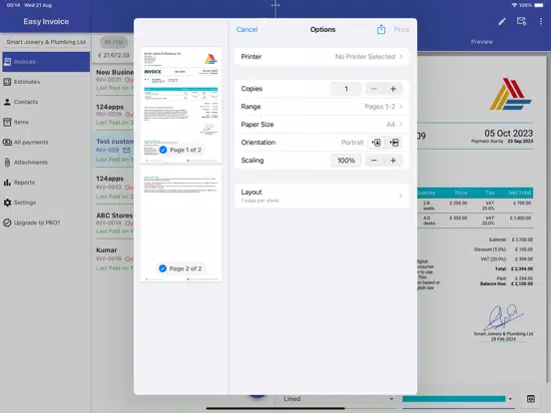Screen dimensions: 551x413
Task: Switch to the Preview tab
Action: [481, 42]
